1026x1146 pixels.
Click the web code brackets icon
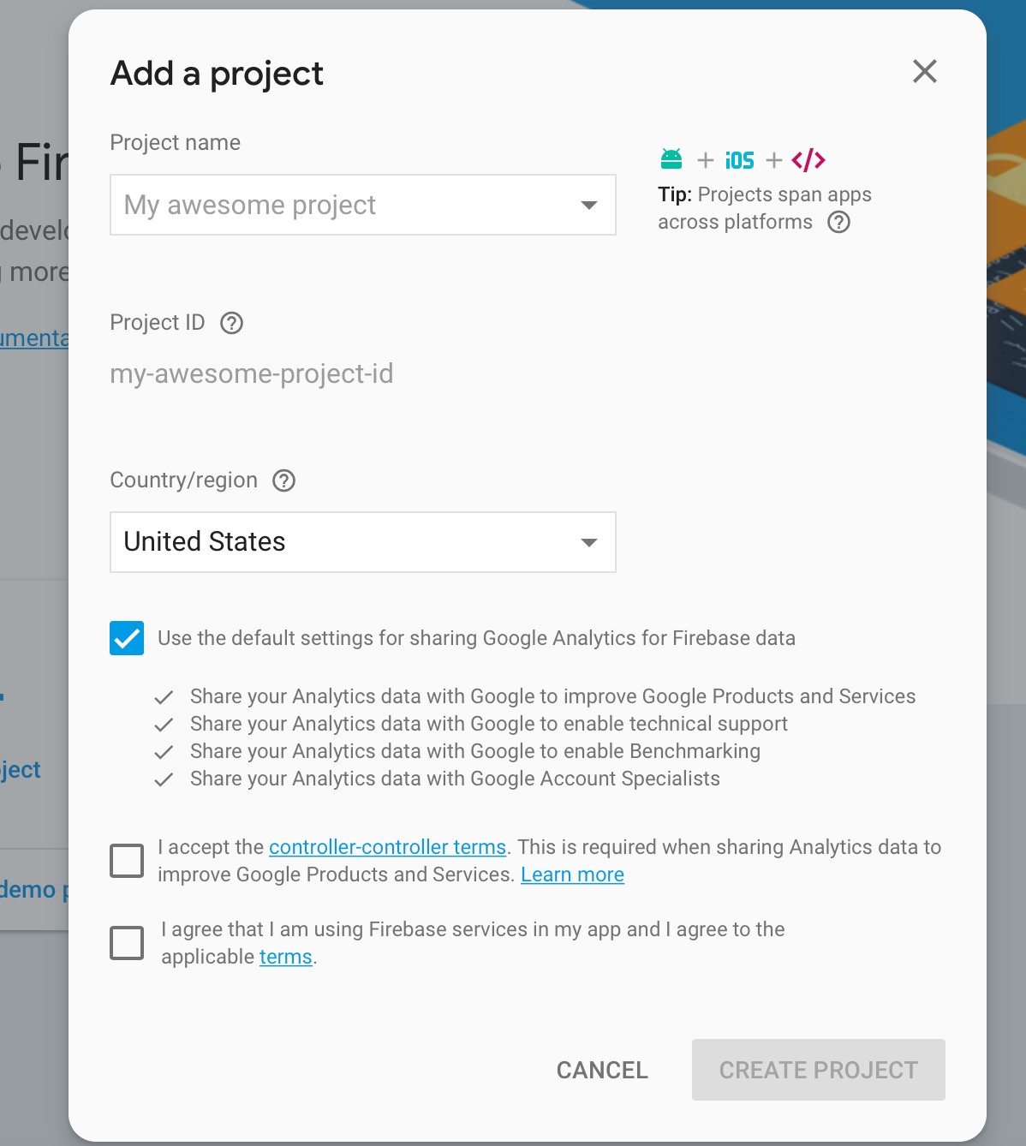point(808,160)
